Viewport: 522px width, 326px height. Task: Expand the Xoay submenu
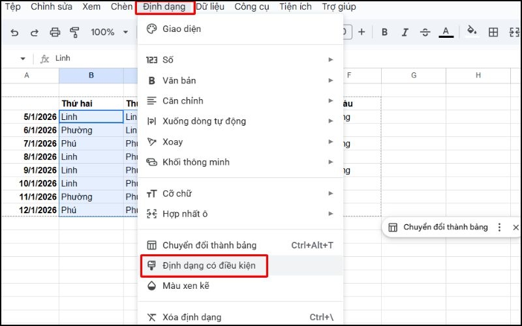[x=240, y=141]
